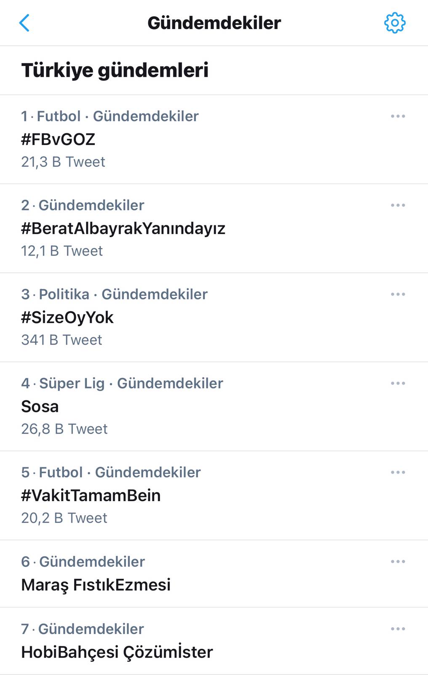Open more options for Sosa trend
Screen dimensions: 428x675
point(398,383)
